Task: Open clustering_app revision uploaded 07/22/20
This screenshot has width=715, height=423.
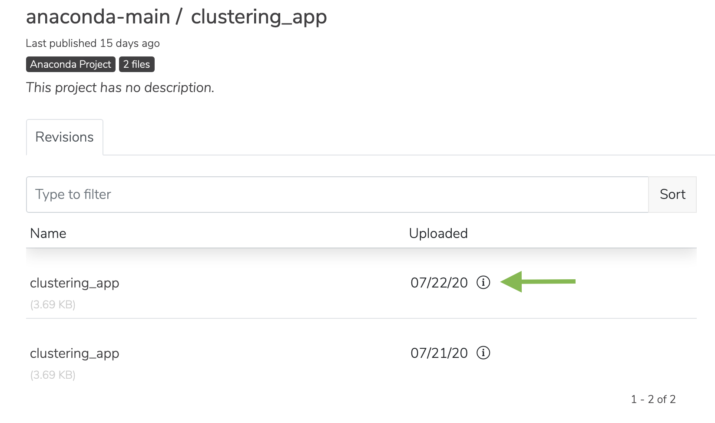Action: (x=75, y=283)
